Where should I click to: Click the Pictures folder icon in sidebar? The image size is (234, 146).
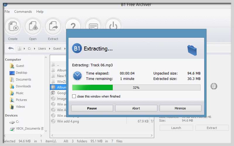coord(12,100)
